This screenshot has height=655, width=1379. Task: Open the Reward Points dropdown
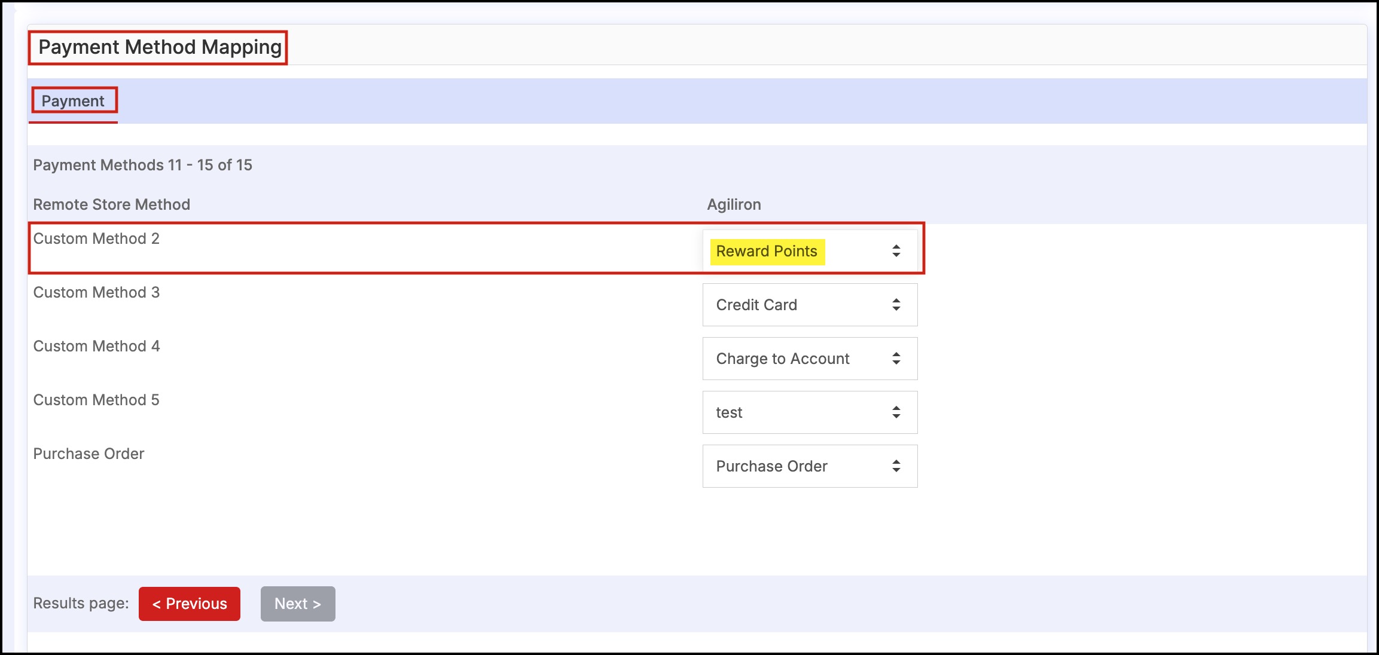[809, 251]
